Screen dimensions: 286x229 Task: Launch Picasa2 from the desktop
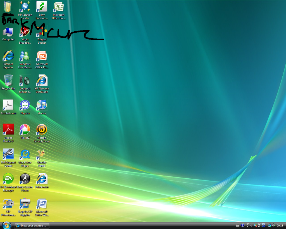point(25,132)
